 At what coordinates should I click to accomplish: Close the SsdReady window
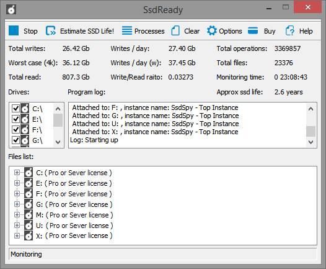308,7
